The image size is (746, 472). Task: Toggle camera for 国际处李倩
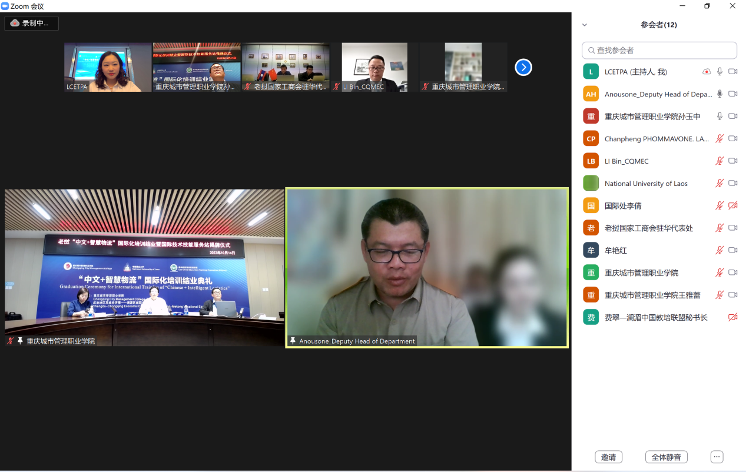732,205
